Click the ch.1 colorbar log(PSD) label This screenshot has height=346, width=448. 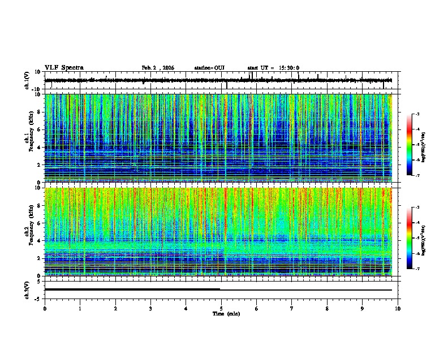[x=424, y=148]
